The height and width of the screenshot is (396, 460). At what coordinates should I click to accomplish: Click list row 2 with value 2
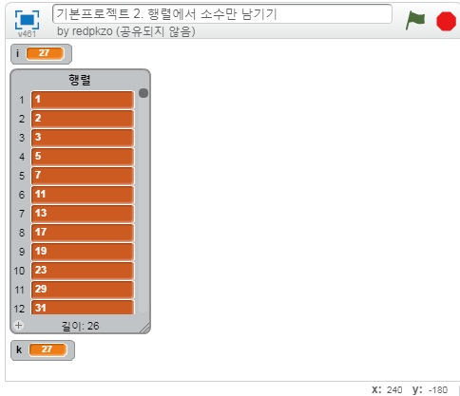pyautogui.click(x=83, y=119)
